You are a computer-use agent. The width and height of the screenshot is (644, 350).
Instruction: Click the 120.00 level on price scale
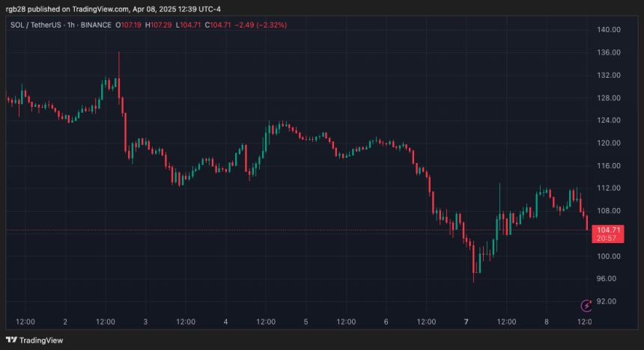click(607, 143)
